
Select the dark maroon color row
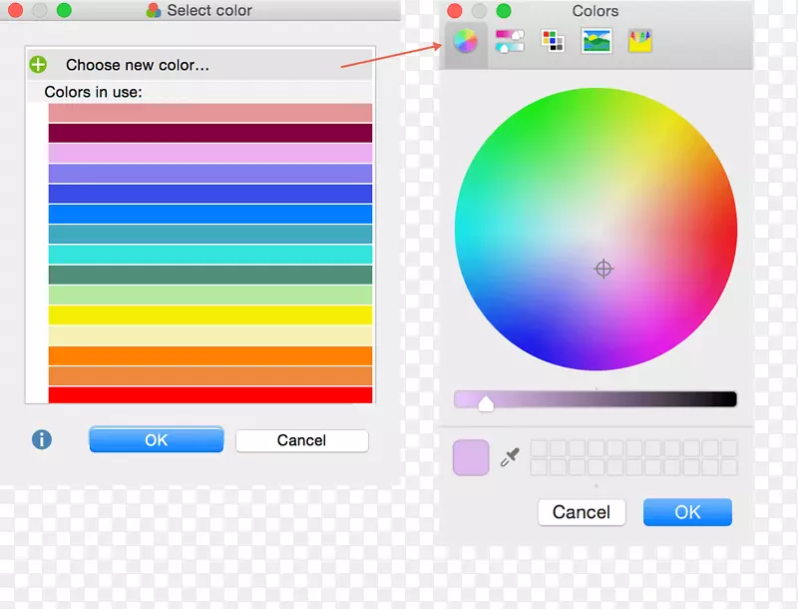[210, 133]
